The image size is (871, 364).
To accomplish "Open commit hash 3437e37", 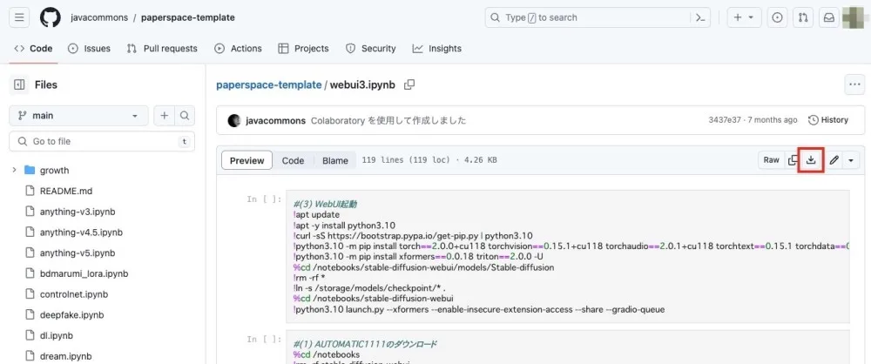I will click(725, 120).
